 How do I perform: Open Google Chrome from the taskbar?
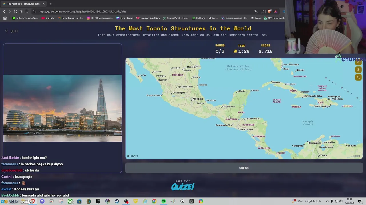[x=154, y=201]
